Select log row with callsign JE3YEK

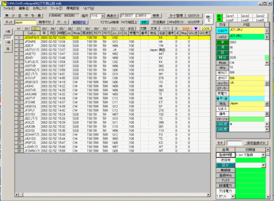click(112, 115)
